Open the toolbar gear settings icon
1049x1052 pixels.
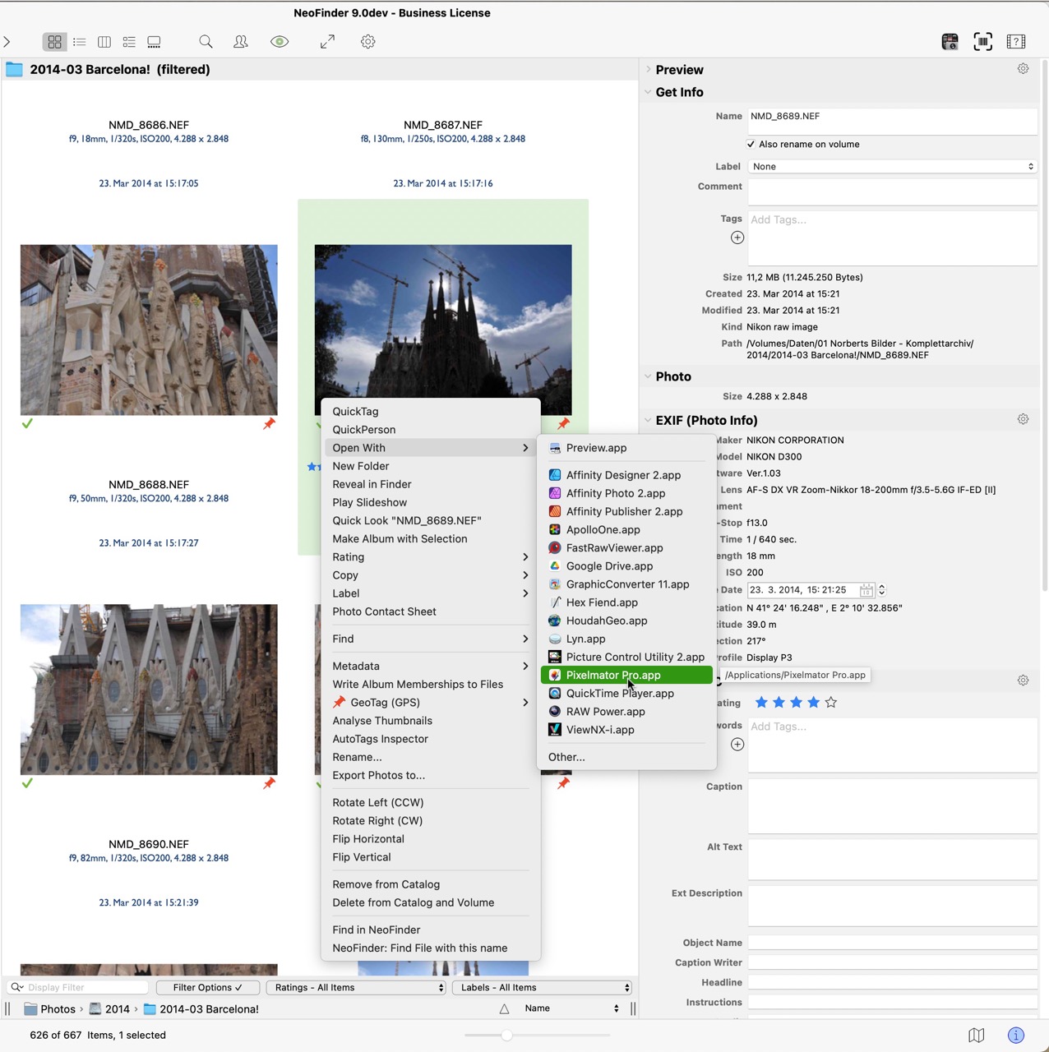[x=368, y=42]
